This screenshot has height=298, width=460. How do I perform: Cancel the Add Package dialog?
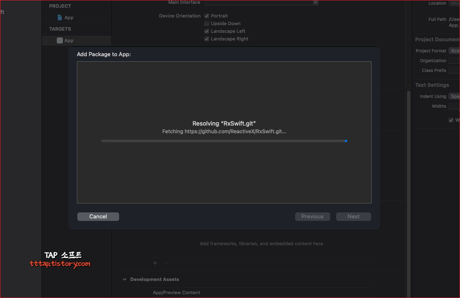pos(98,216)
